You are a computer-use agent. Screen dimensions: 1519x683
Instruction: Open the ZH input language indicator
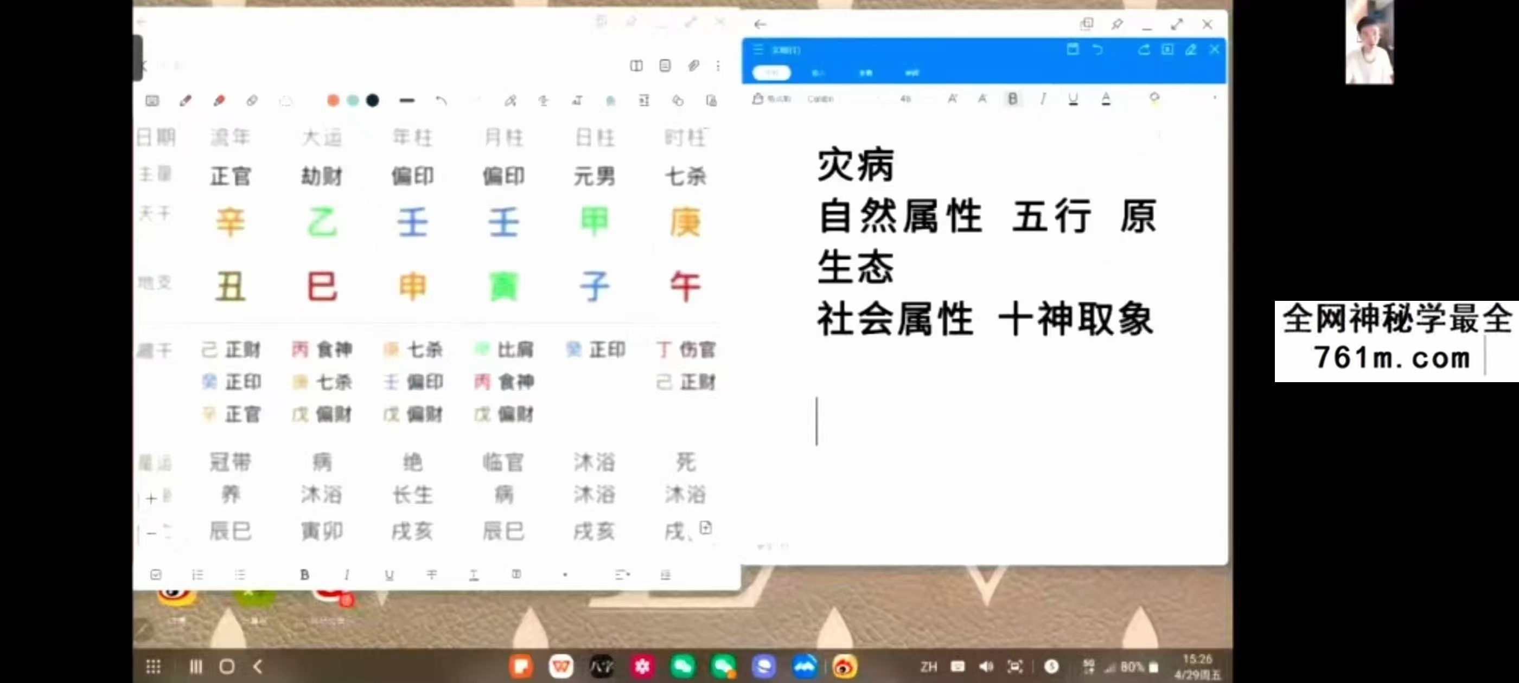(929, 667)
